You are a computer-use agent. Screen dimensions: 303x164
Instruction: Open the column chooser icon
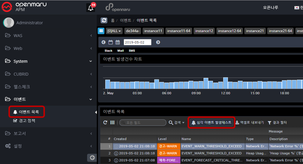pyautogui.click(x=112, y=123)
